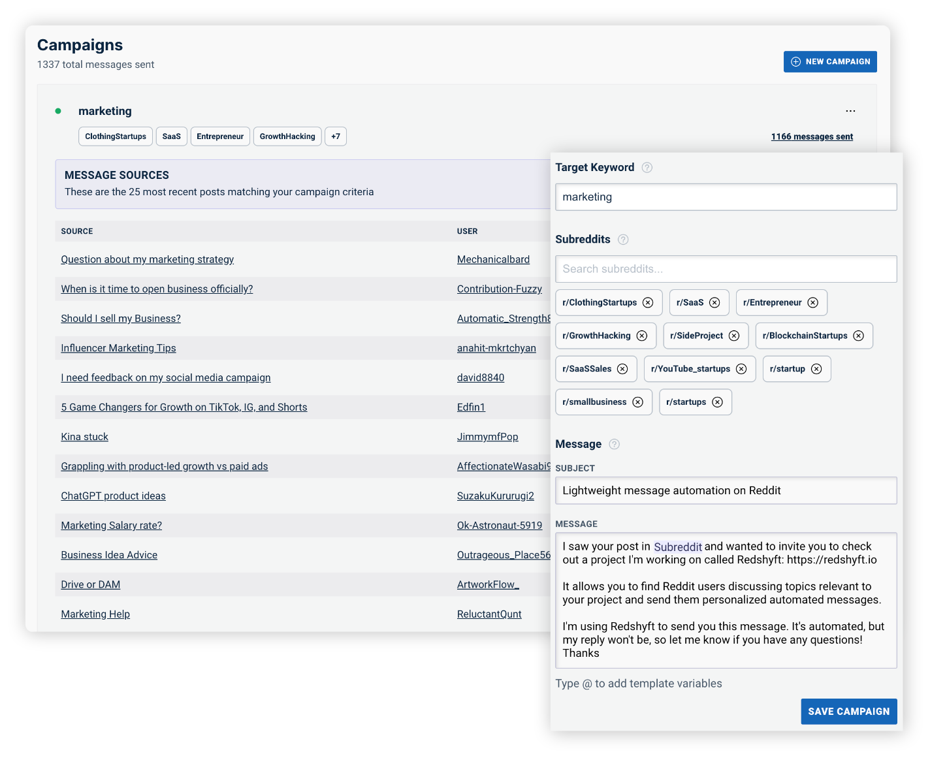Viewport: 930px width, 758px height.
Task: Open 'Question about my marketing strategy' post
Action: [x=148, y=259]
